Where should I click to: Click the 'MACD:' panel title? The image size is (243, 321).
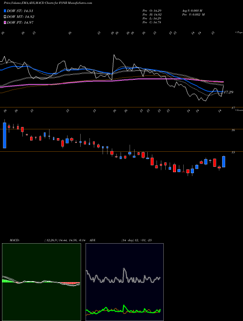click(x=15, y=240)
